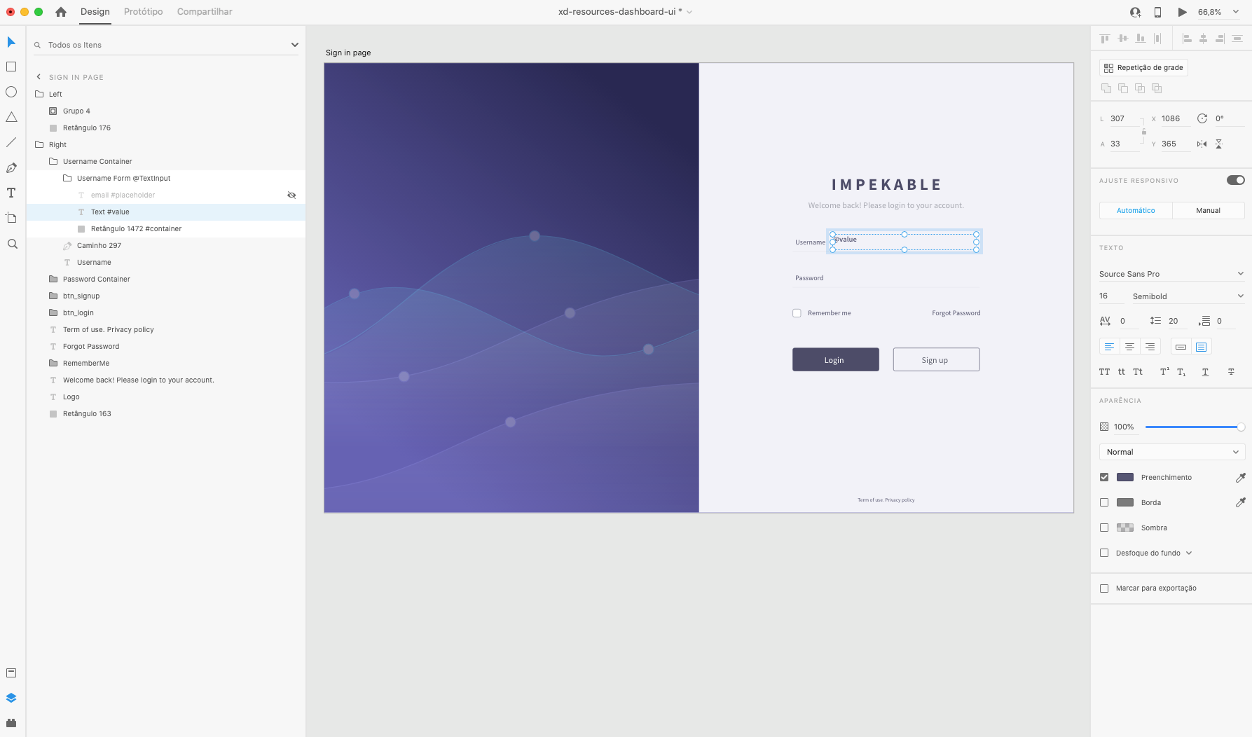Viewport: 1252px width, 737px height.
Task: Open the Todos os Itens filter dropdown
Action: (295, 45)
